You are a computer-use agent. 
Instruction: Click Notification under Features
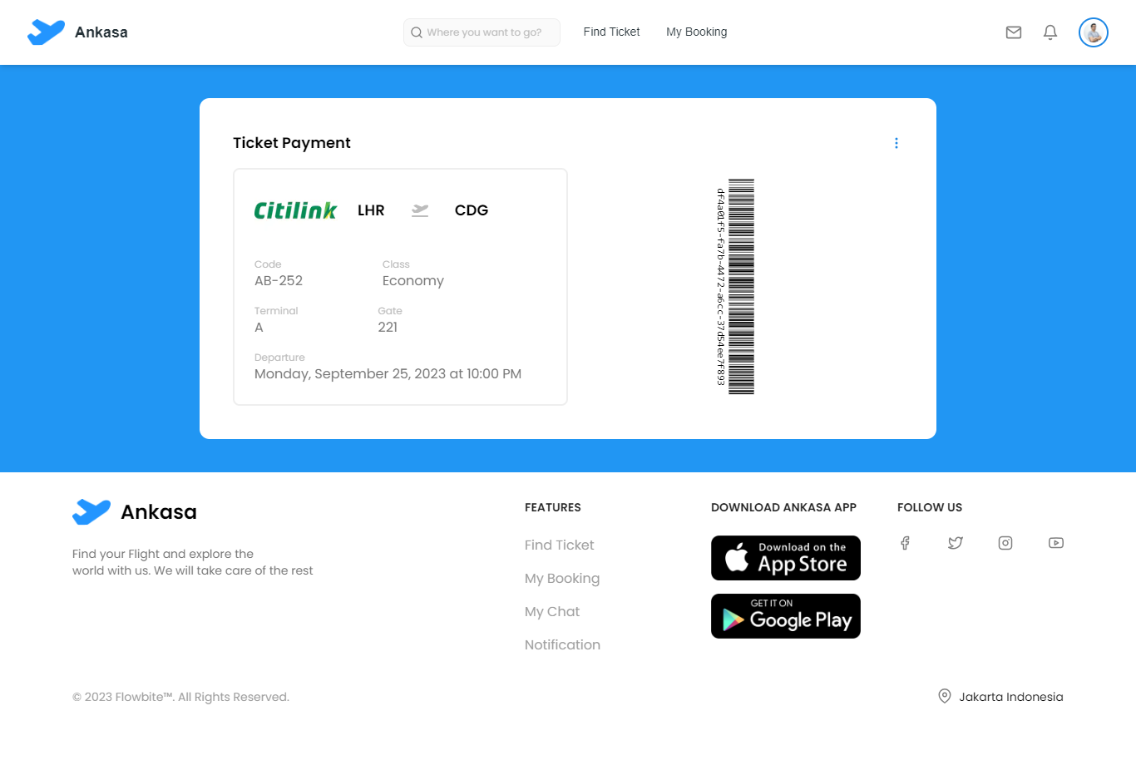562,644
